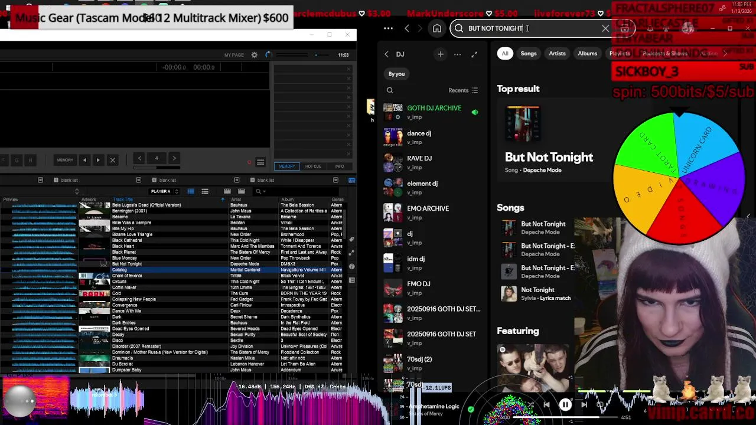This screenshot has height=425, width=756.
Task: Filter search results by Artists
Action: point(557,54)
